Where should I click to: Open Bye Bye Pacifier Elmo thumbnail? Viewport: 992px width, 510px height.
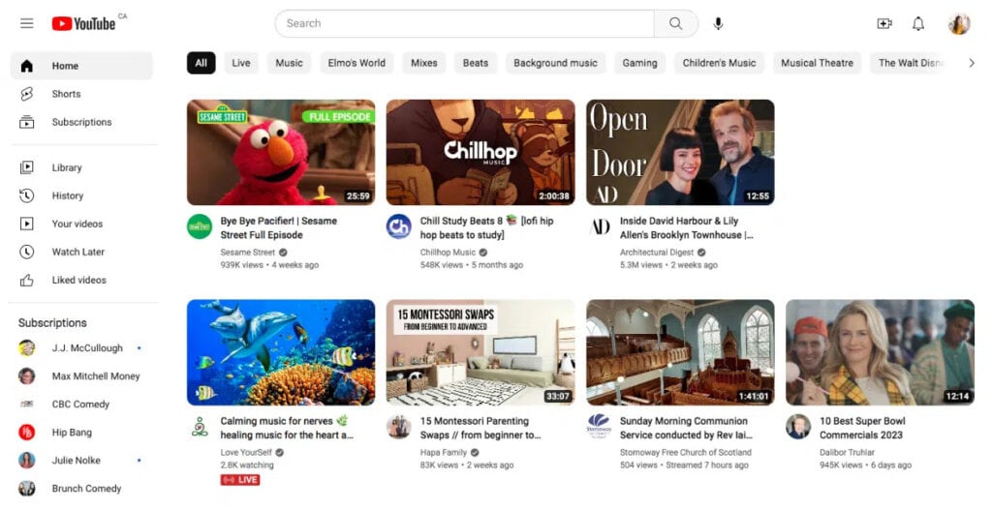click(281, 152)
